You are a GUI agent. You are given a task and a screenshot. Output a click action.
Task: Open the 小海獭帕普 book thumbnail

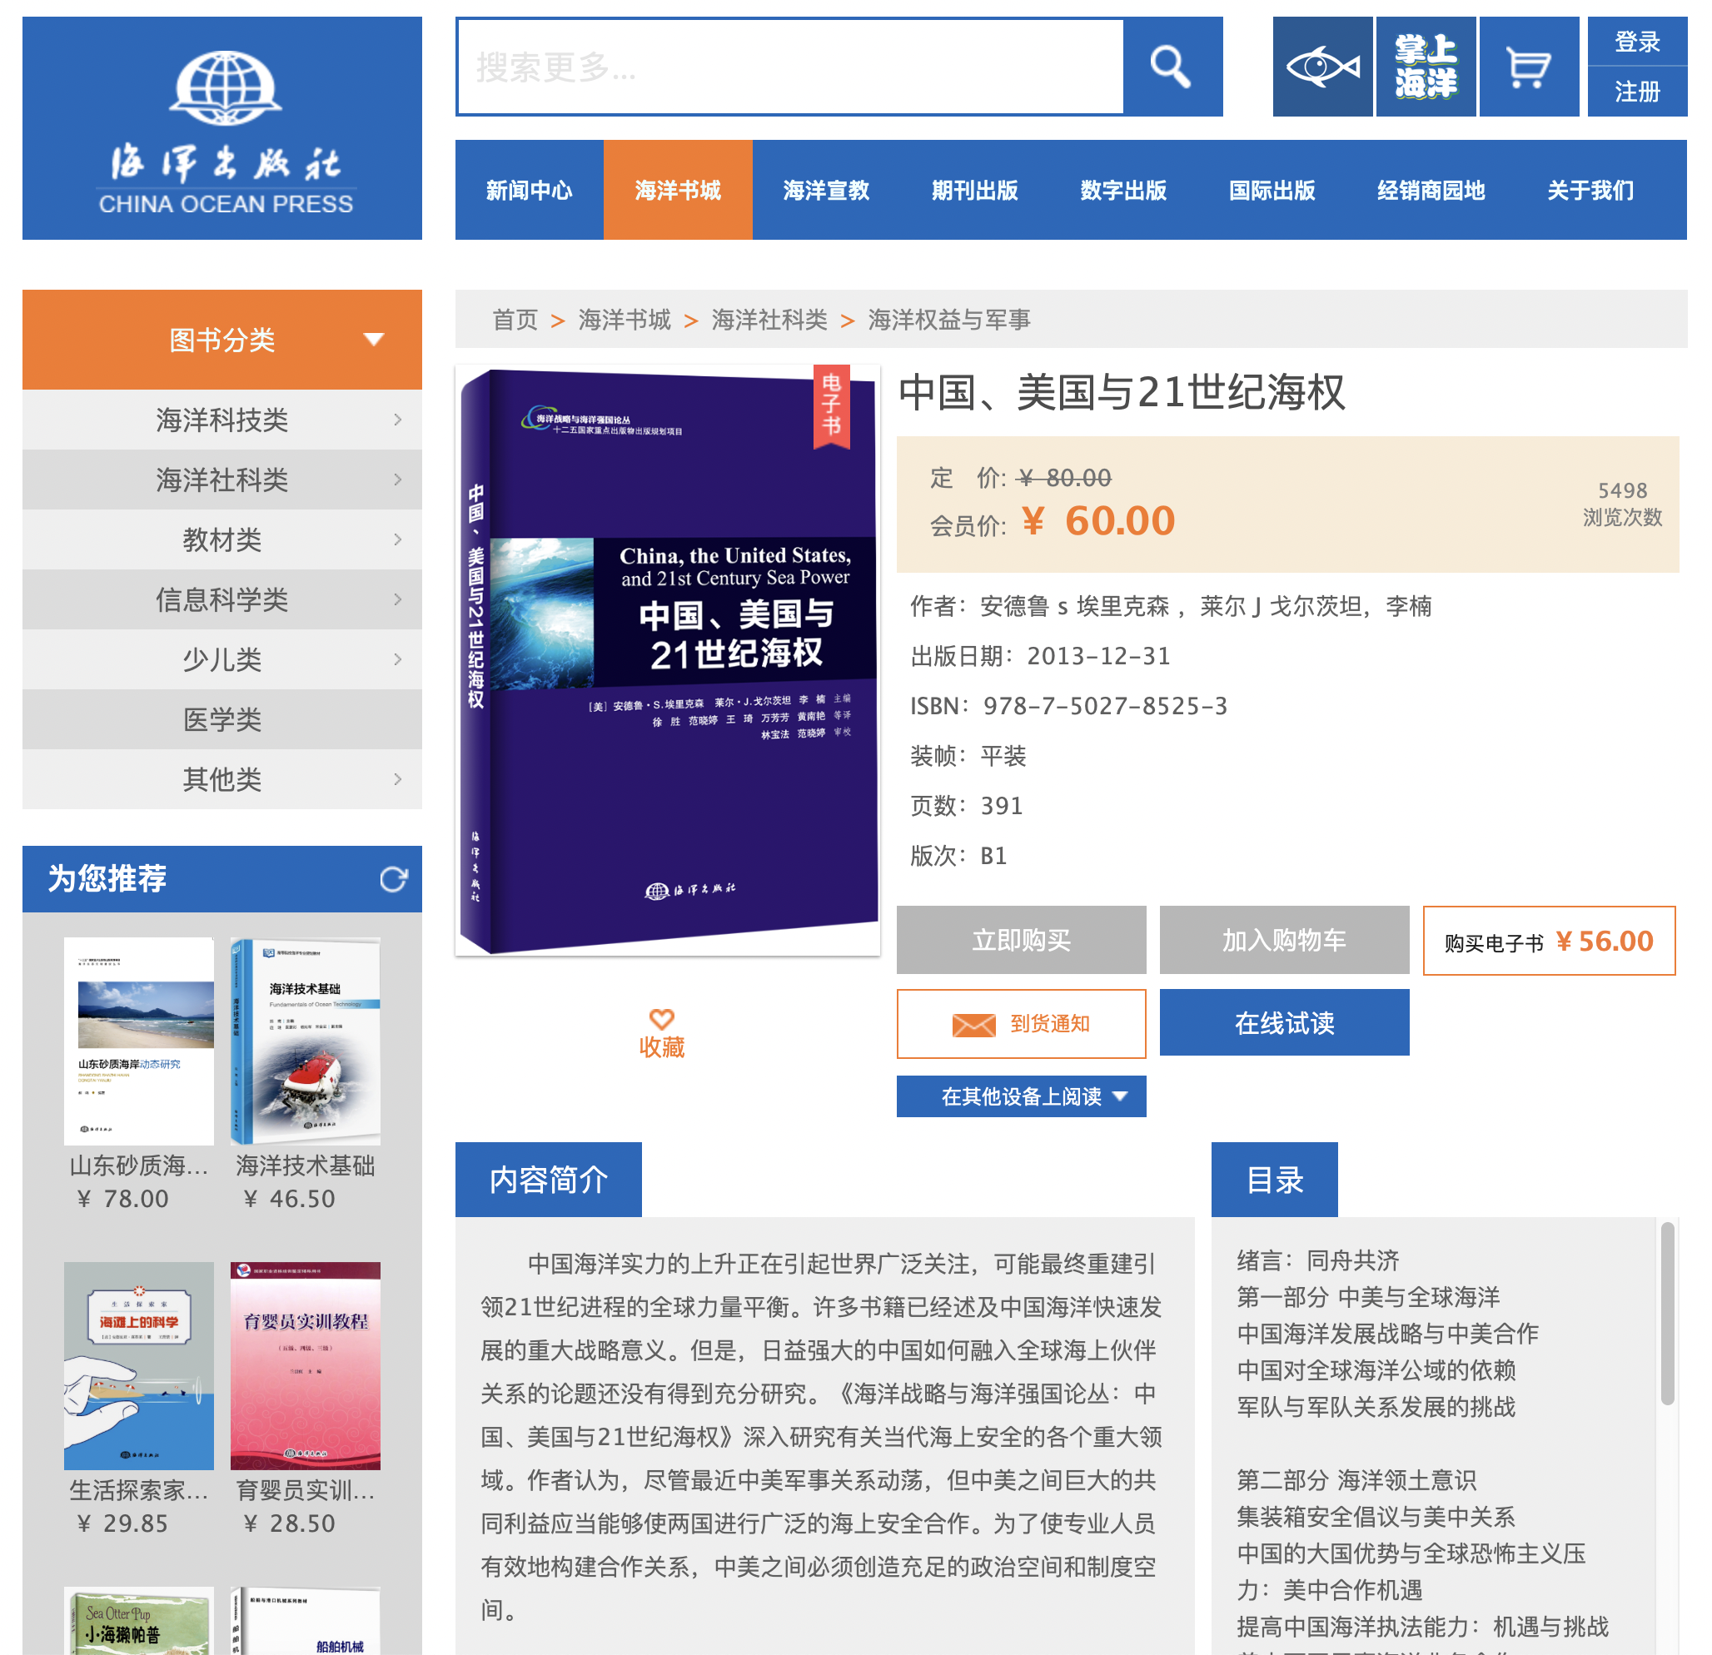click(138, 1621)
